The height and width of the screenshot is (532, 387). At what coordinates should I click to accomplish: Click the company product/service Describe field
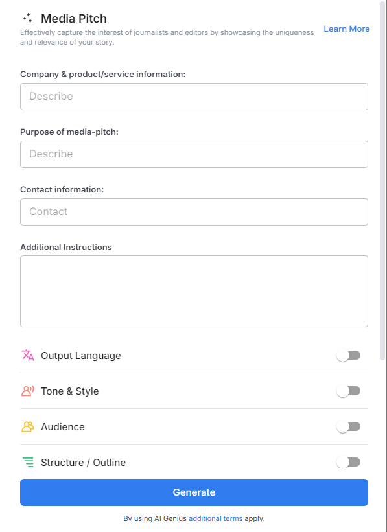tap(194, 96)
